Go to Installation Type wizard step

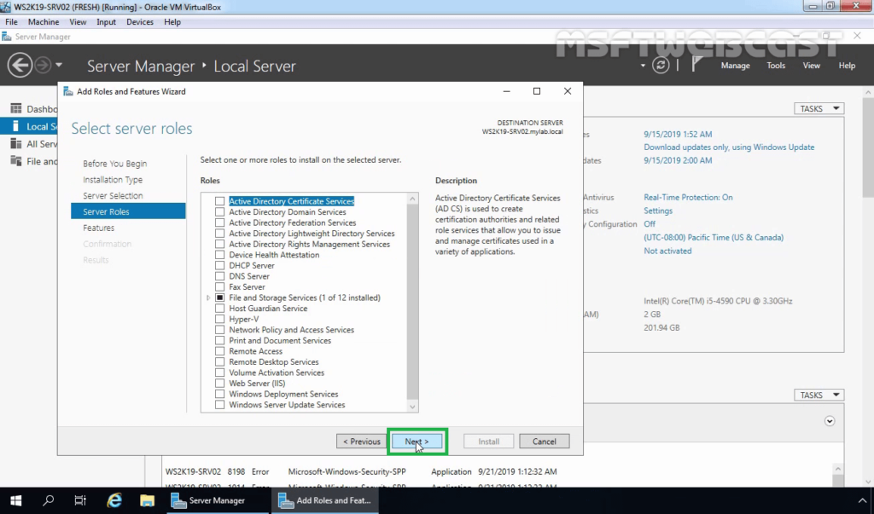pos(113,180)
